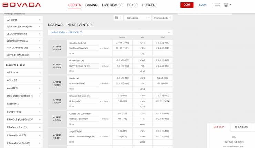Open the Bet Slip tab

[x=218, y=127]
